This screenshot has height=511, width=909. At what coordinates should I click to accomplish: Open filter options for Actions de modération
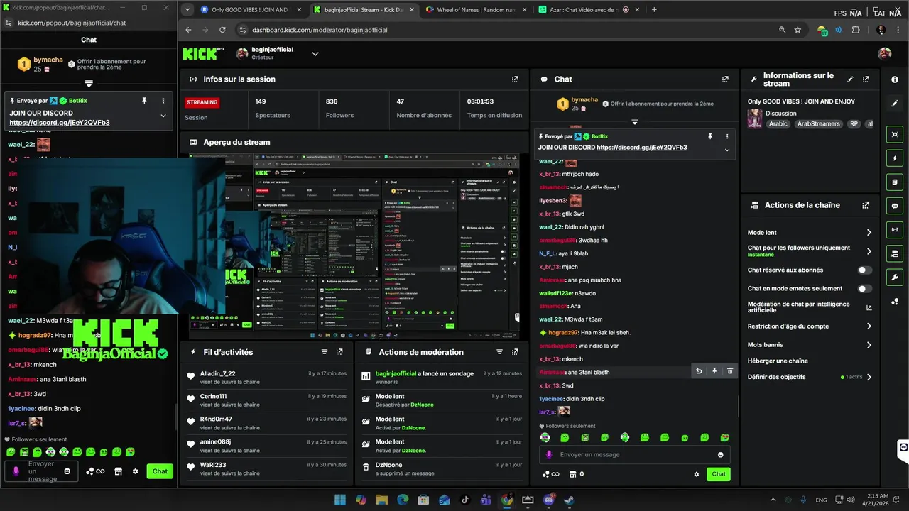click(499, 352)
